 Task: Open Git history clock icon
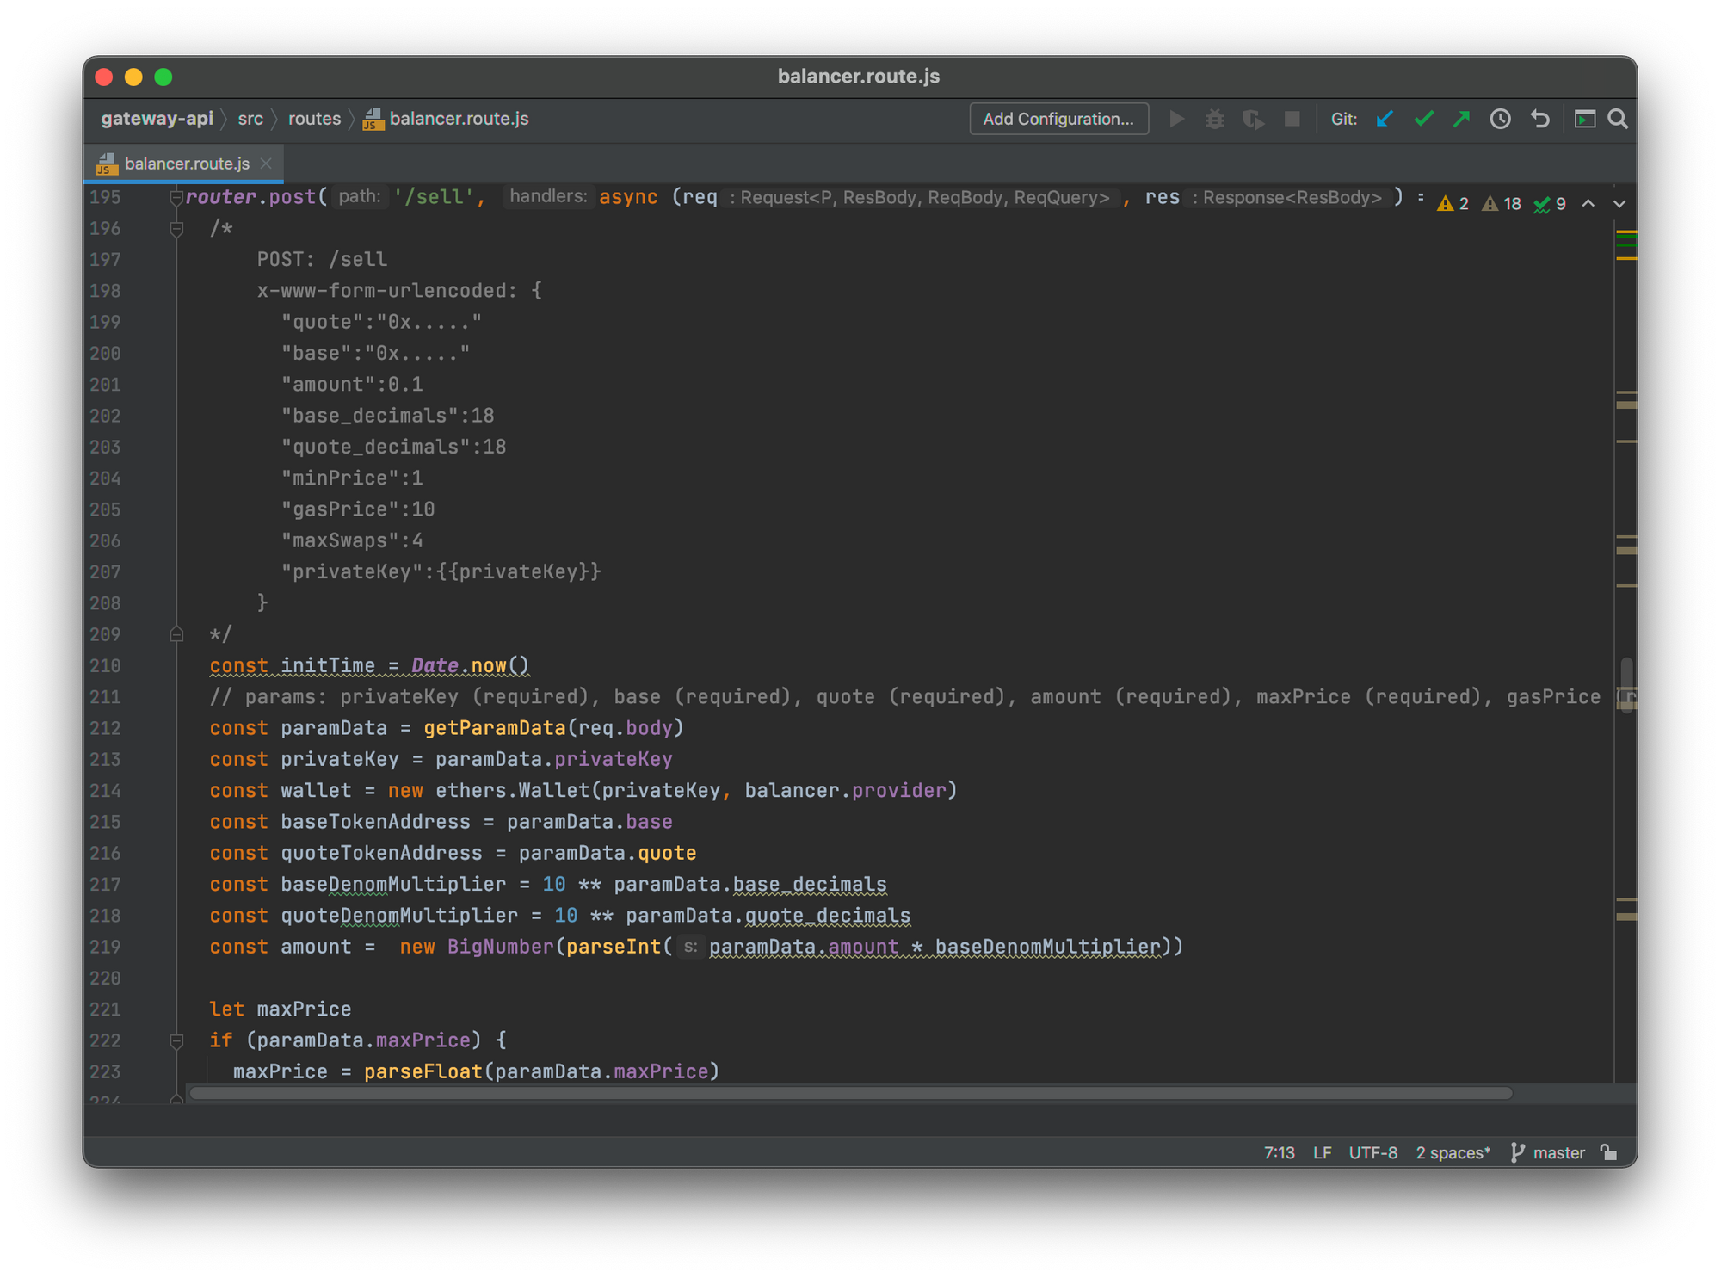coord(1500,119)
